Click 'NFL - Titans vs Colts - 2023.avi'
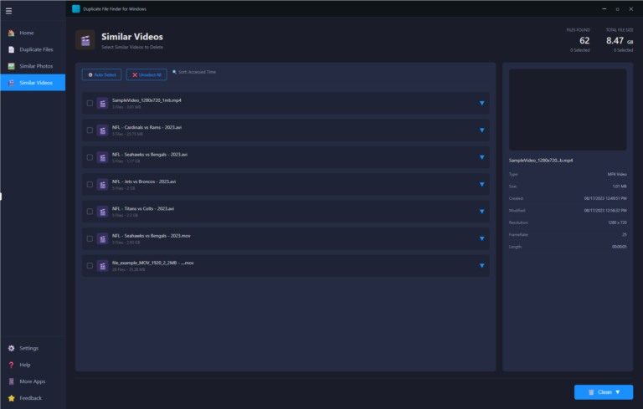The height and width of the screenshot is (409, 643). (143, 208)
